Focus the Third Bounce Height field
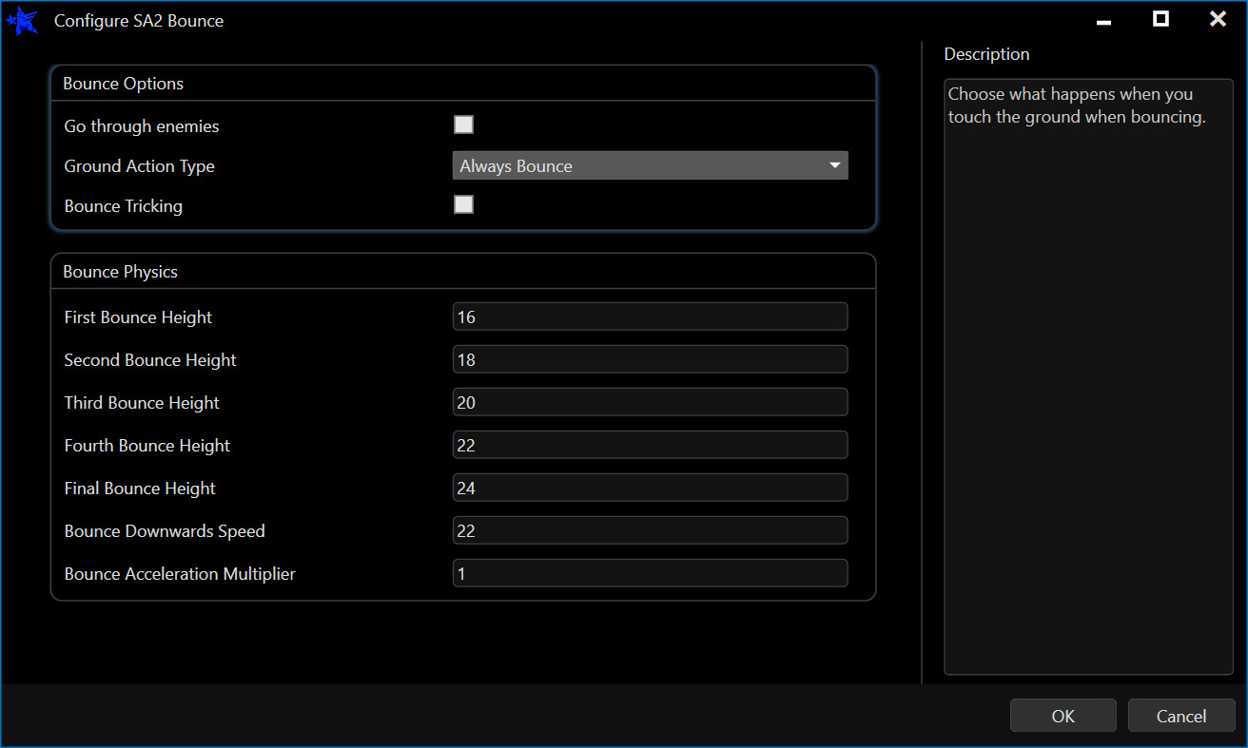This screenshot has height=748, width=1248. [649, 402]
